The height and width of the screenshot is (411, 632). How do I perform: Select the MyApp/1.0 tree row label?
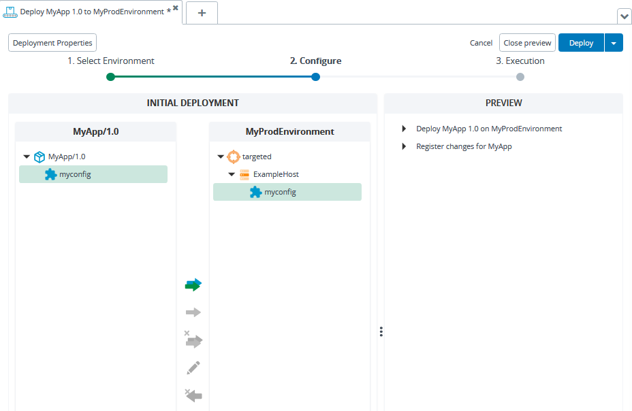[x=67, y=157]
